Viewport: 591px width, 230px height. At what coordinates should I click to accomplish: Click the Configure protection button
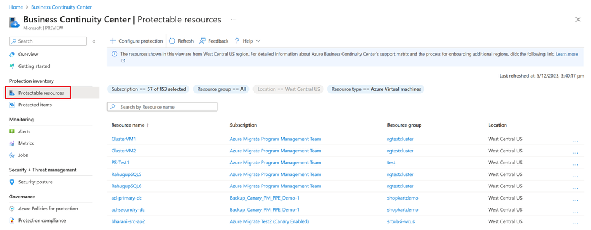(136, 41)
